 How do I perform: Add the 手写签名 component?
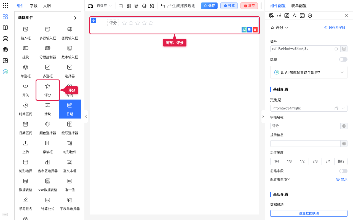pyautogui.click(x=26, y=204)
